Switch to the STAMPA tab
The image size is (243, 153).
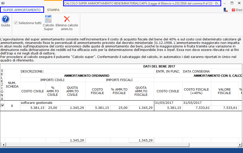pyautogui.click(x=53, y=10)
